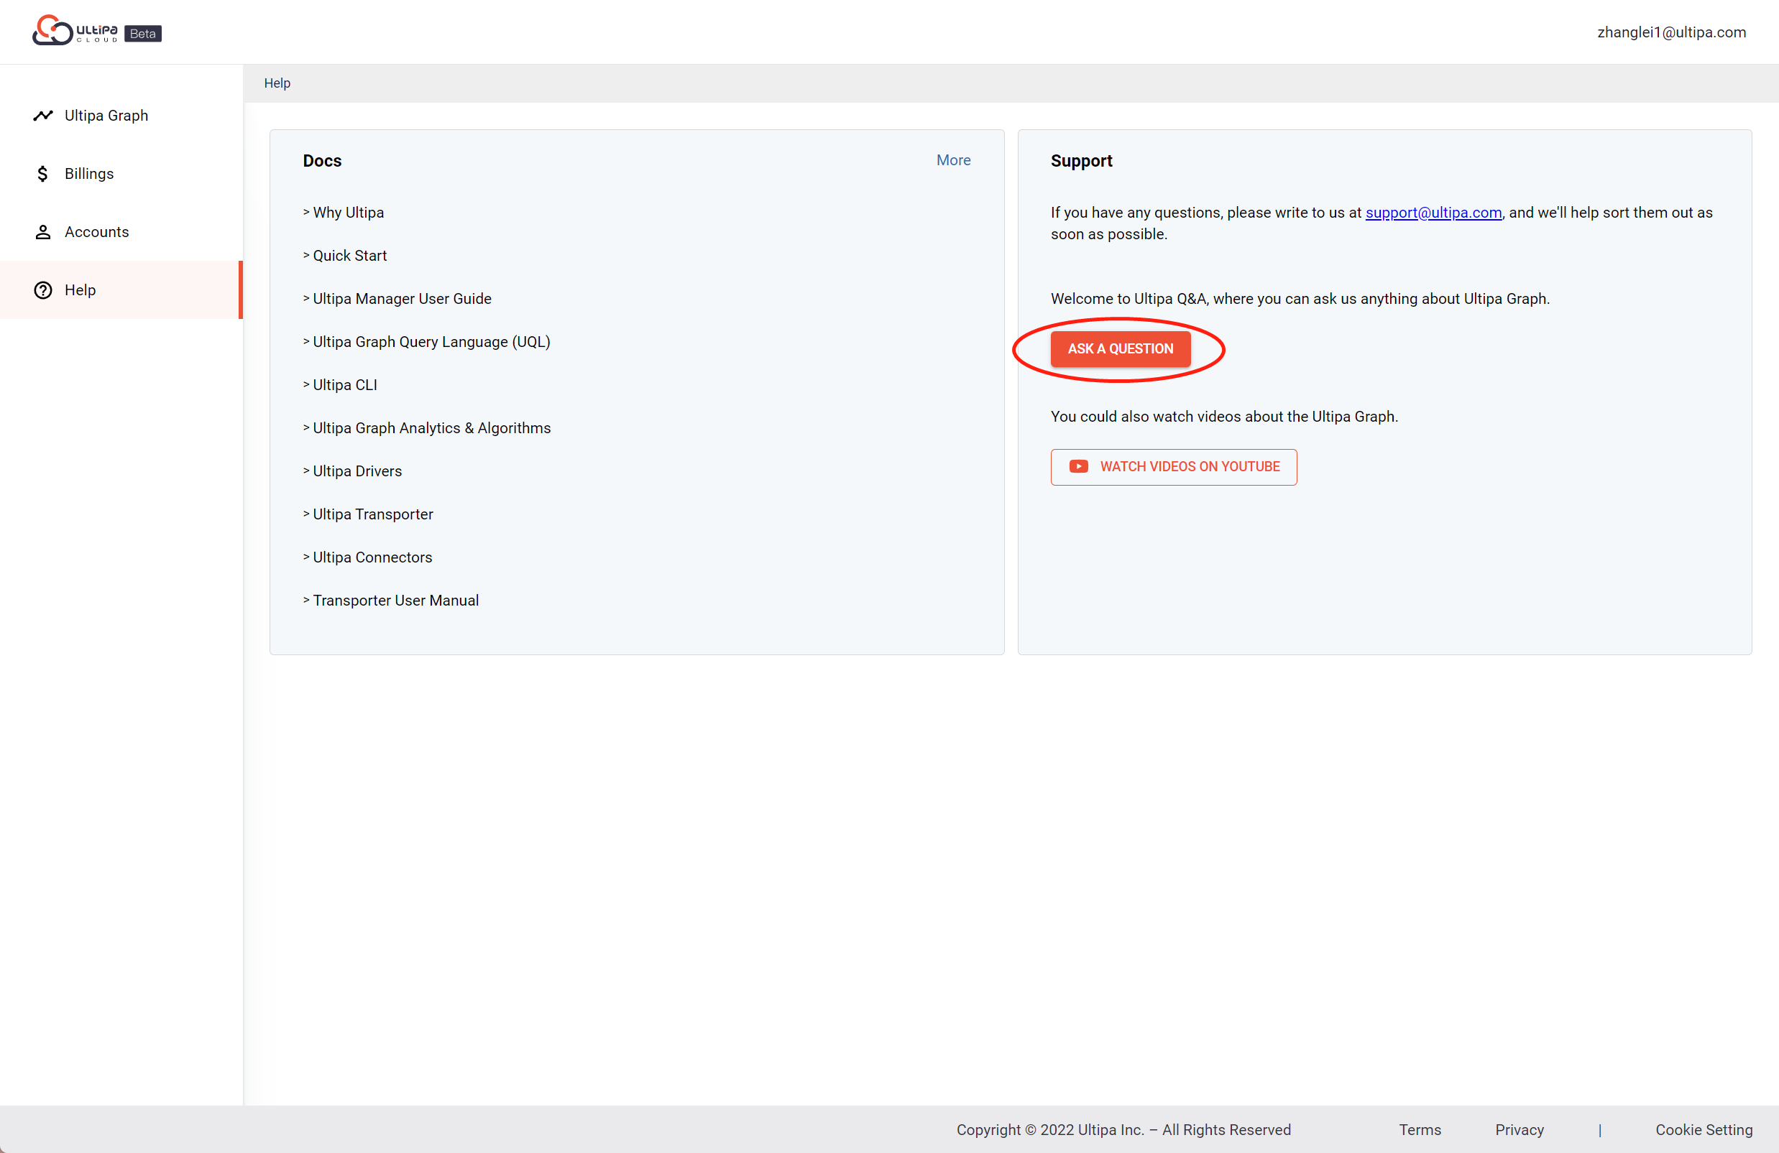The image size is (1779, 1153).
Task: Click the Support heading
Action: pos(1081,161)
